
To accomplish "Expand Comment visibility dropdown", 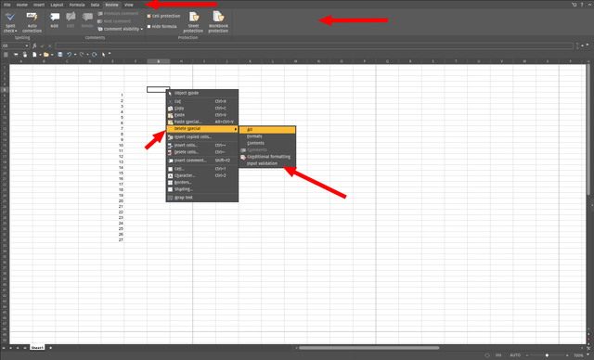I will (x=142, y=29).
